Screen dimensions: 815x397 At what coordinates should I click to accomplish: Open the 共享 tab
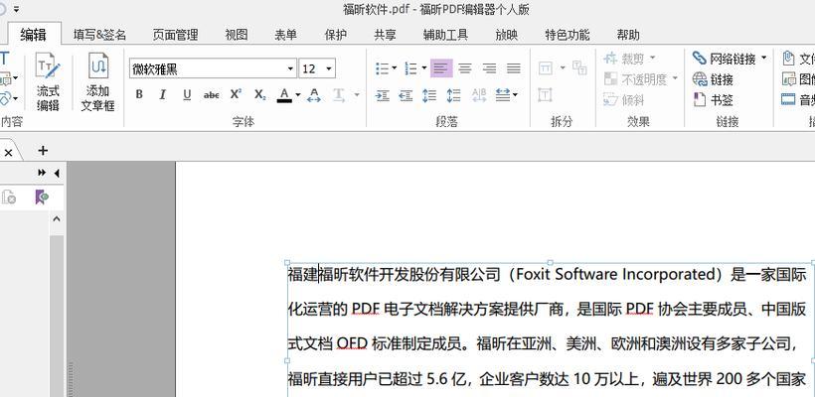[x=386, y=35]
